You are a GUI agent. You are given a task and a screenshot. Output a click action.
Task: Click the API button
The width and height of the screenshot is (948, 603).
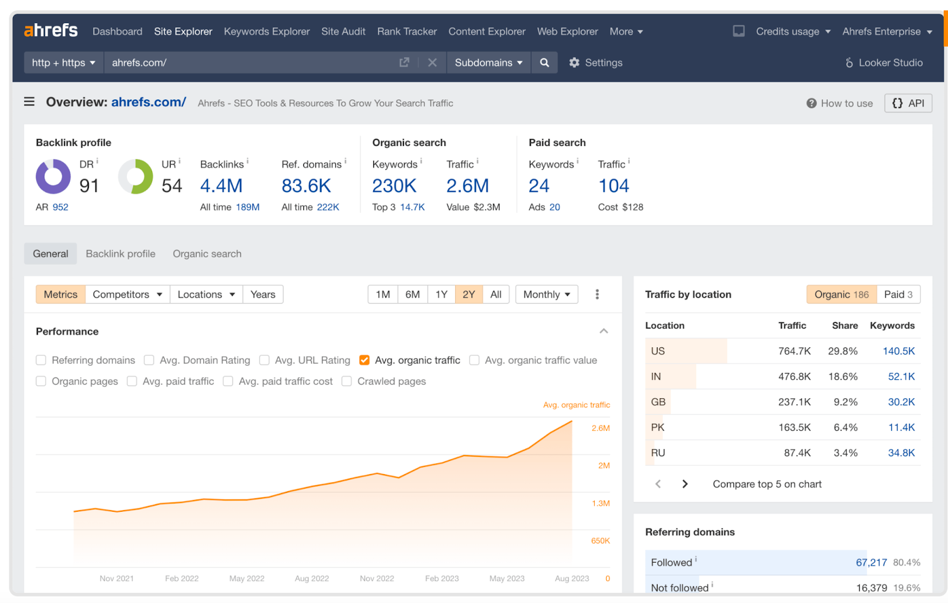point(908,103)
